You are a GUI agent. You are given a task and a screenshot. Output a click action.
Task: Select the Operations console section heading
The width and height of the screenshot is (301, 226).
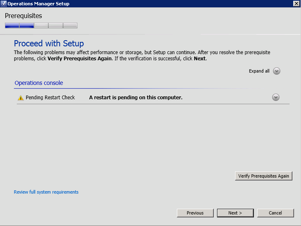(39, 83)
